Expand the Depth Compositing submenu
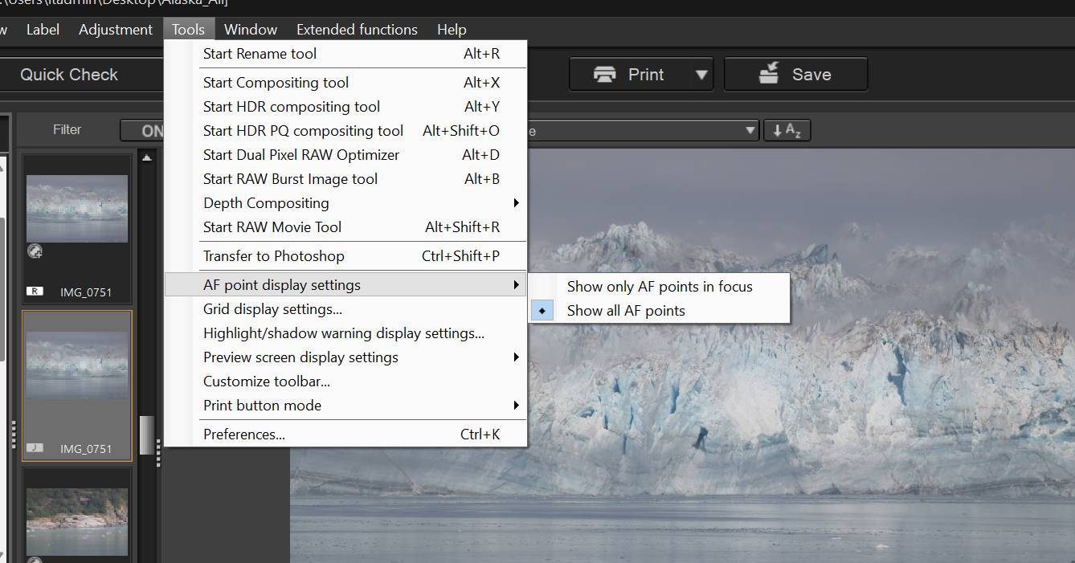This screenshot has height=563, width=1075. 265,202
